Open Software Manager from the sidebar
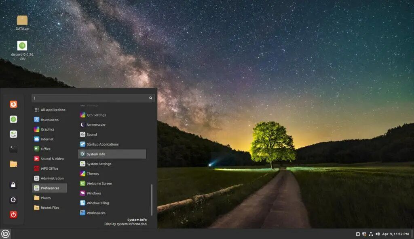 click(x=13, y=119)
